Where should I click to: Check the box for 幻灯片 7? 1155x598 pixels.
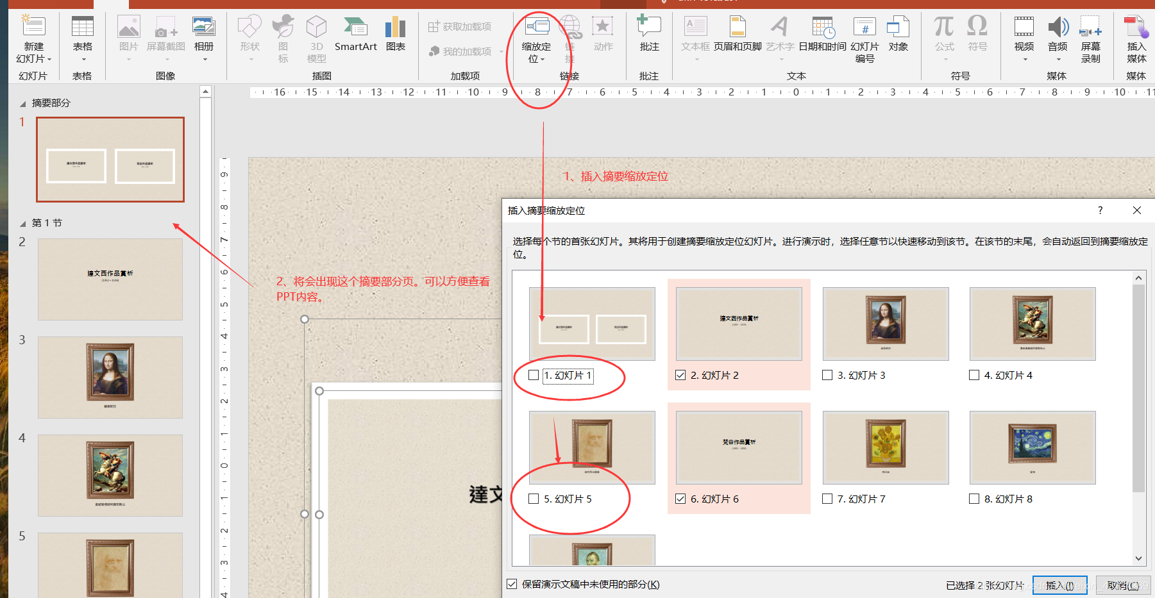tap(827, 499)
